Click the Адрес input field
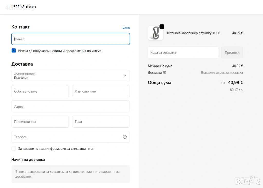263x188 pixels. 71,106
